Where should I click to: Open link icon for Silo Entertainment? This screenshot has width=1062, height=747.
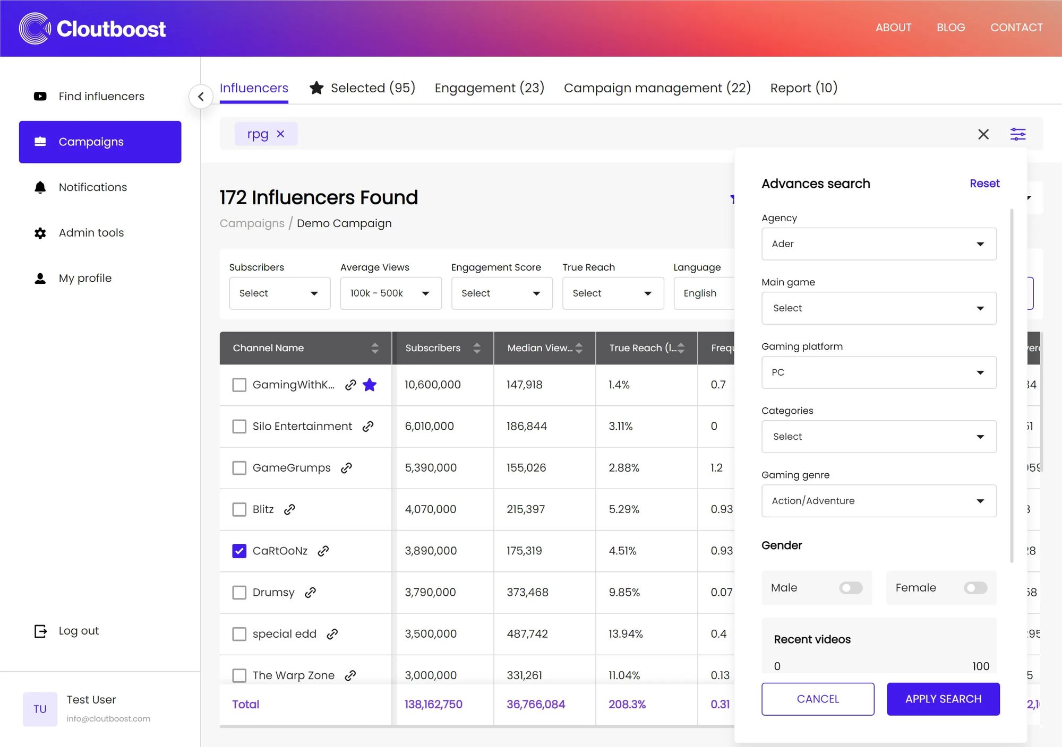(x=368, y=427)
